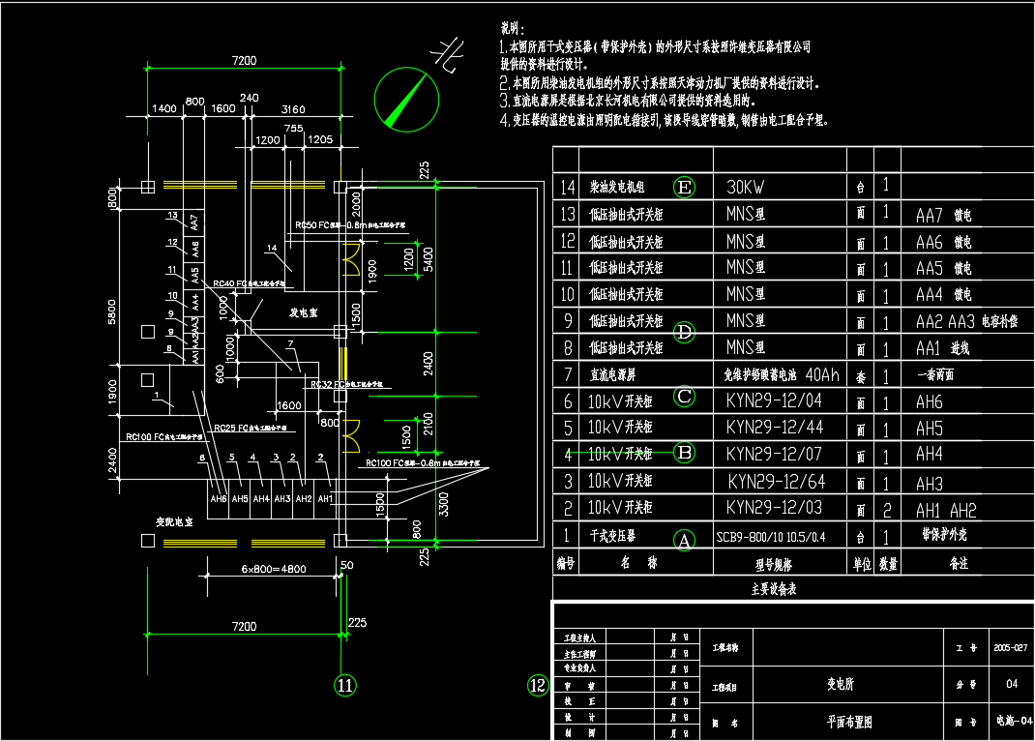Image resolution: width=1035 pixels, height=741 pixels.
Task: Select the 'AA7 馈电' remark cell
Action: pos(943,215)
